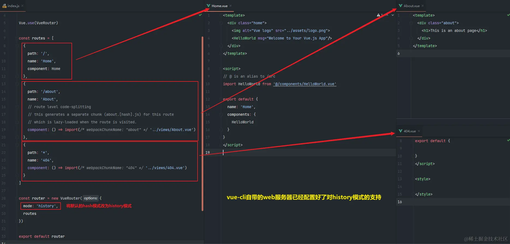Click 'export default router' line
This screenshot has height=244, width=510.
pos(42,236)
